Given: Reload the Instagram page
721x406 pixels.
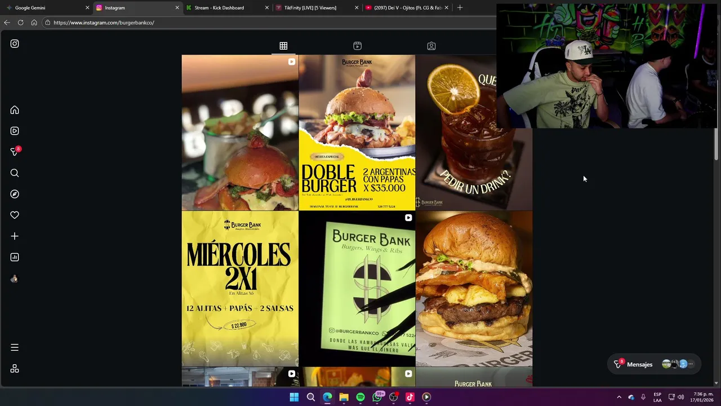Looking at the screenshot, I should [20, 23].
